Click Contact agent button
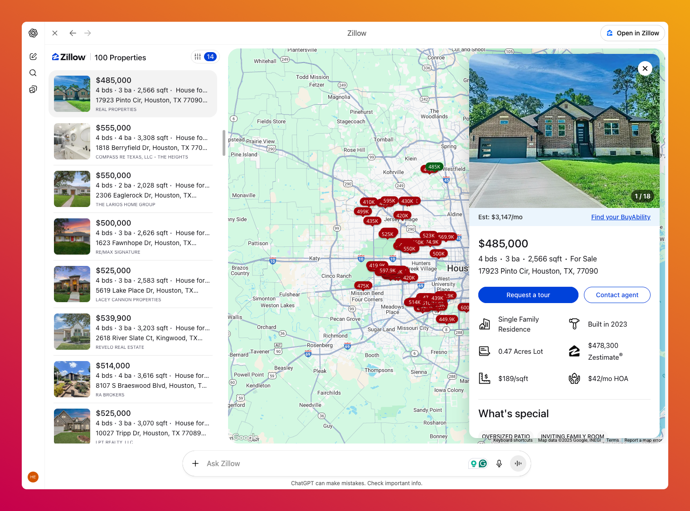The height and width of the screenshot is (511, 690). pos(617,295)
